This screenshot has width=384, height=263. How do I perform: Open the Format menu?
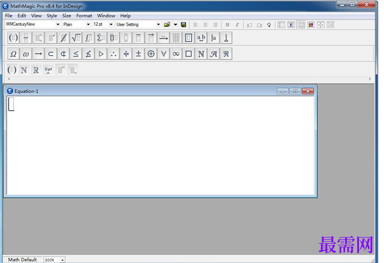84,16
